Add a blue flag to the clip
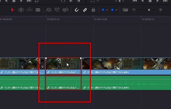 pos(103,10)
